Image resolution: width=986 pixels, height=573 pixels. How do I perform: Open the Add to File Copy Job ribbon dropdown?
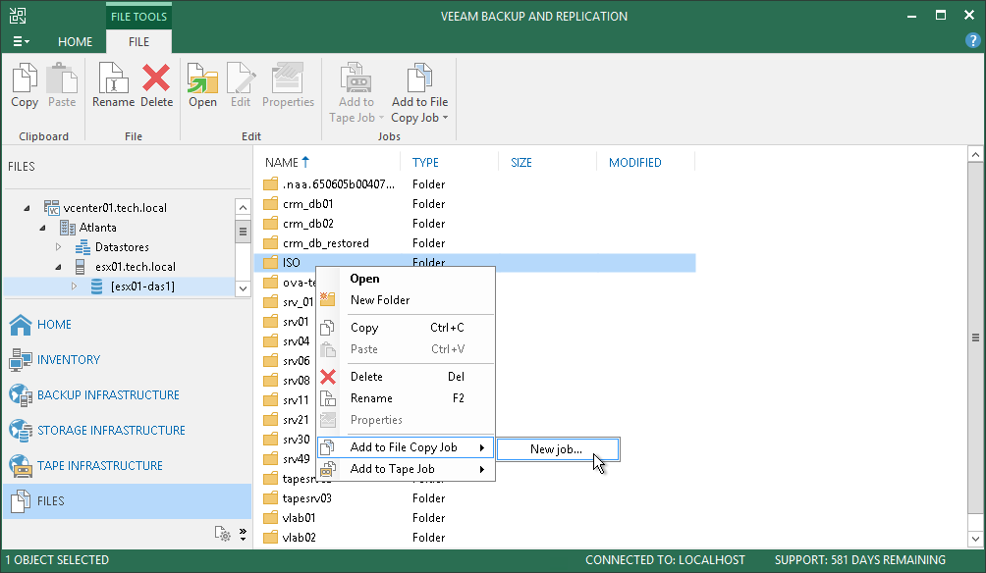click(419, 94)
